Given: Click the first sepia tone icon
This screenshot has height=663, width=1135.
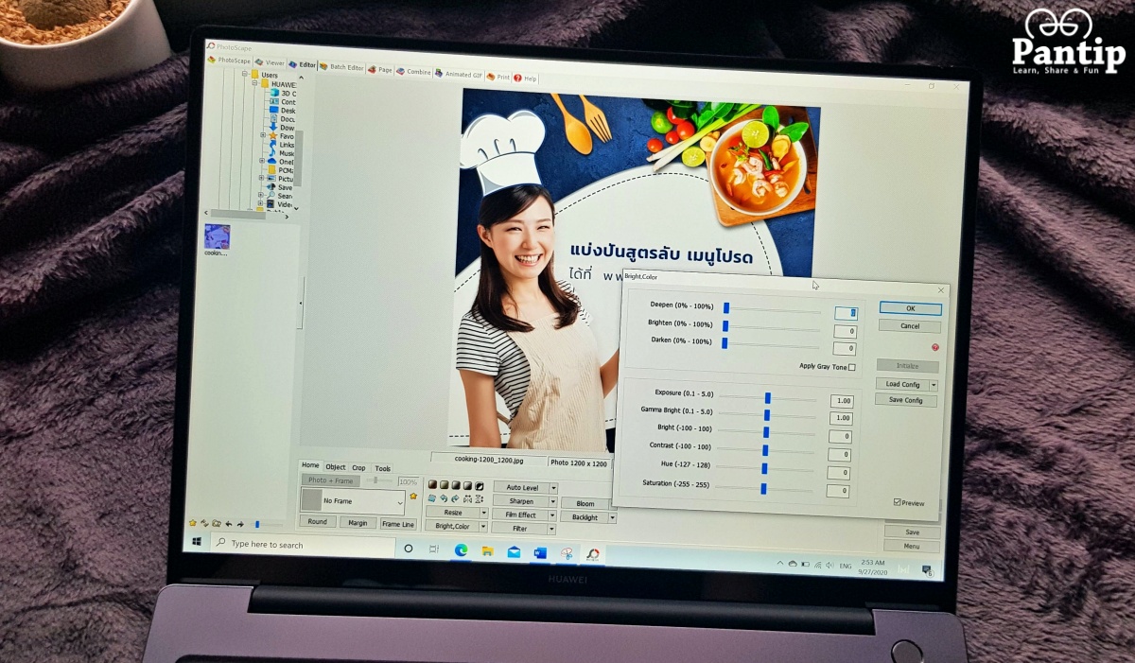Looking at the screenshot, I should click(432, 484).
